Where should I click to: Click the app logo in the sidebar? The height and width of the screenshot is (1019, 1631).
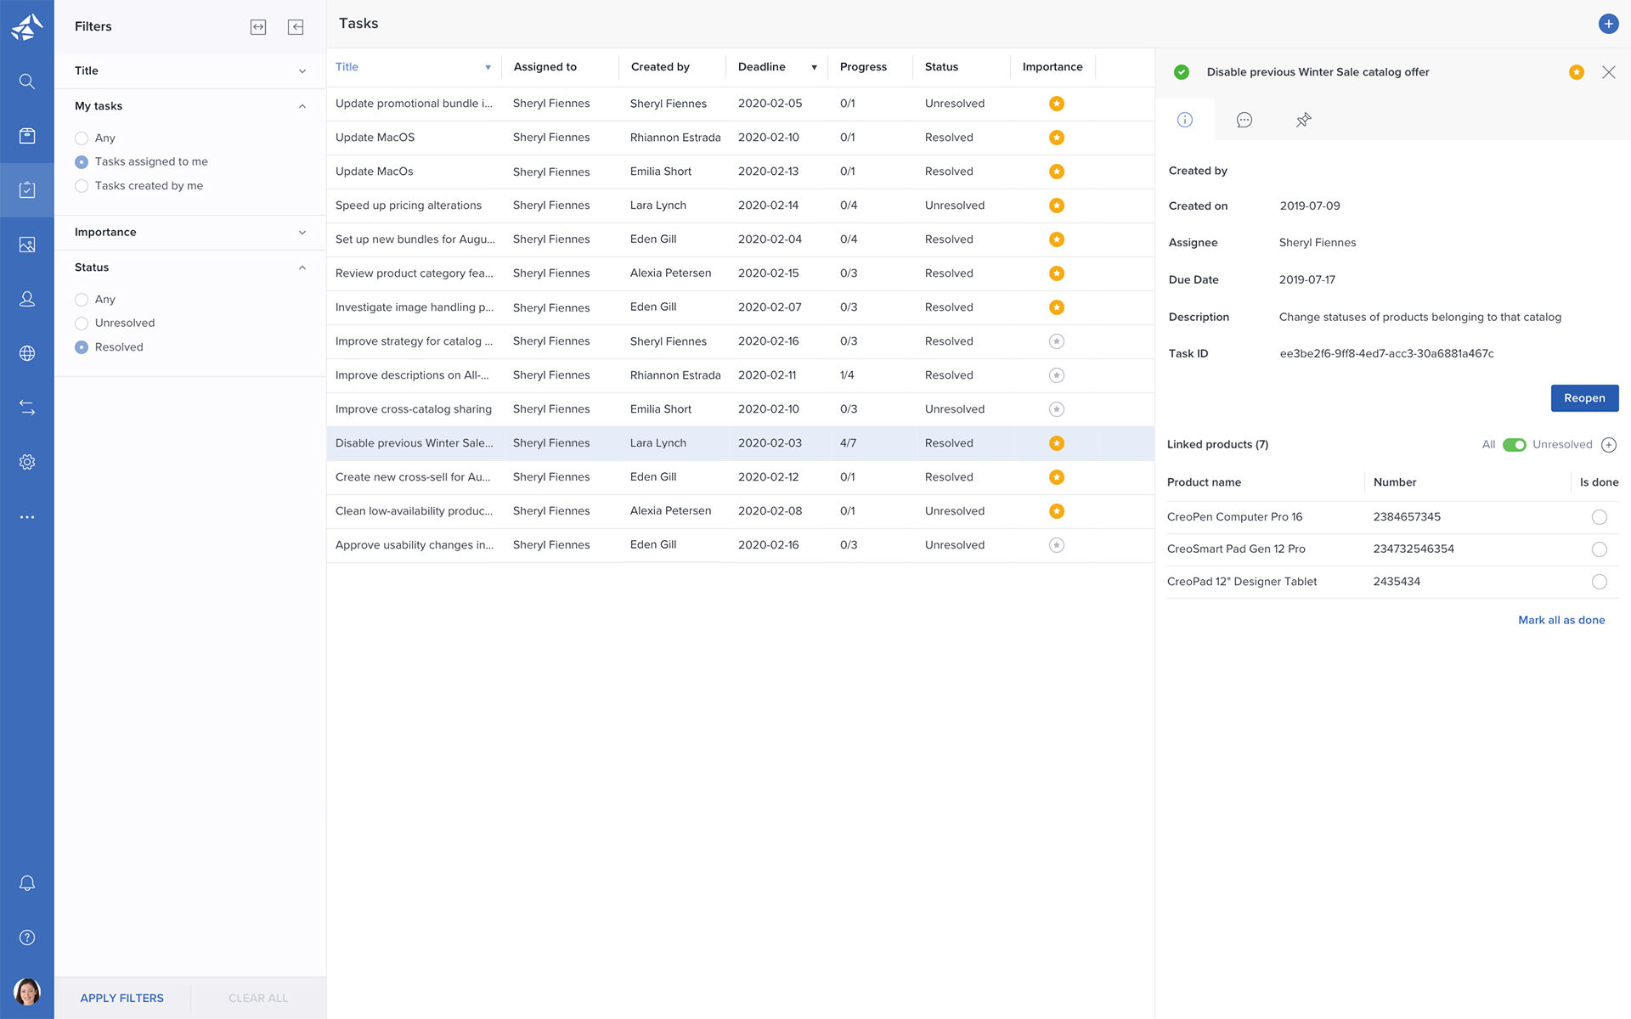(27, 26)
